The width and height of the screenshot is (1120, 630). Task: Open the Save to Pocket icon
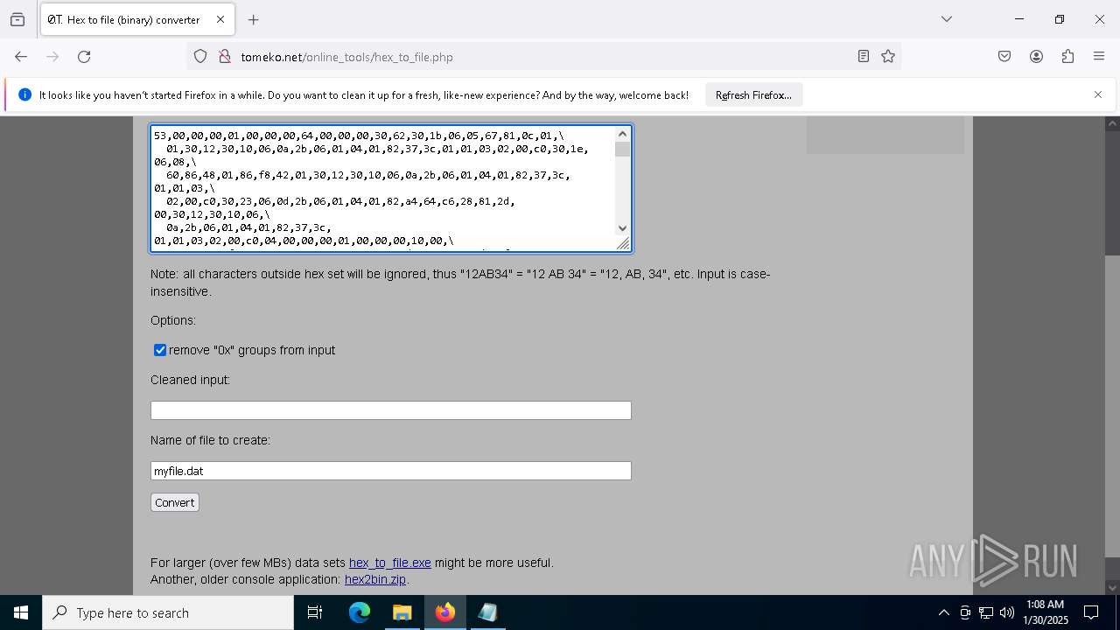[1004, 57]
